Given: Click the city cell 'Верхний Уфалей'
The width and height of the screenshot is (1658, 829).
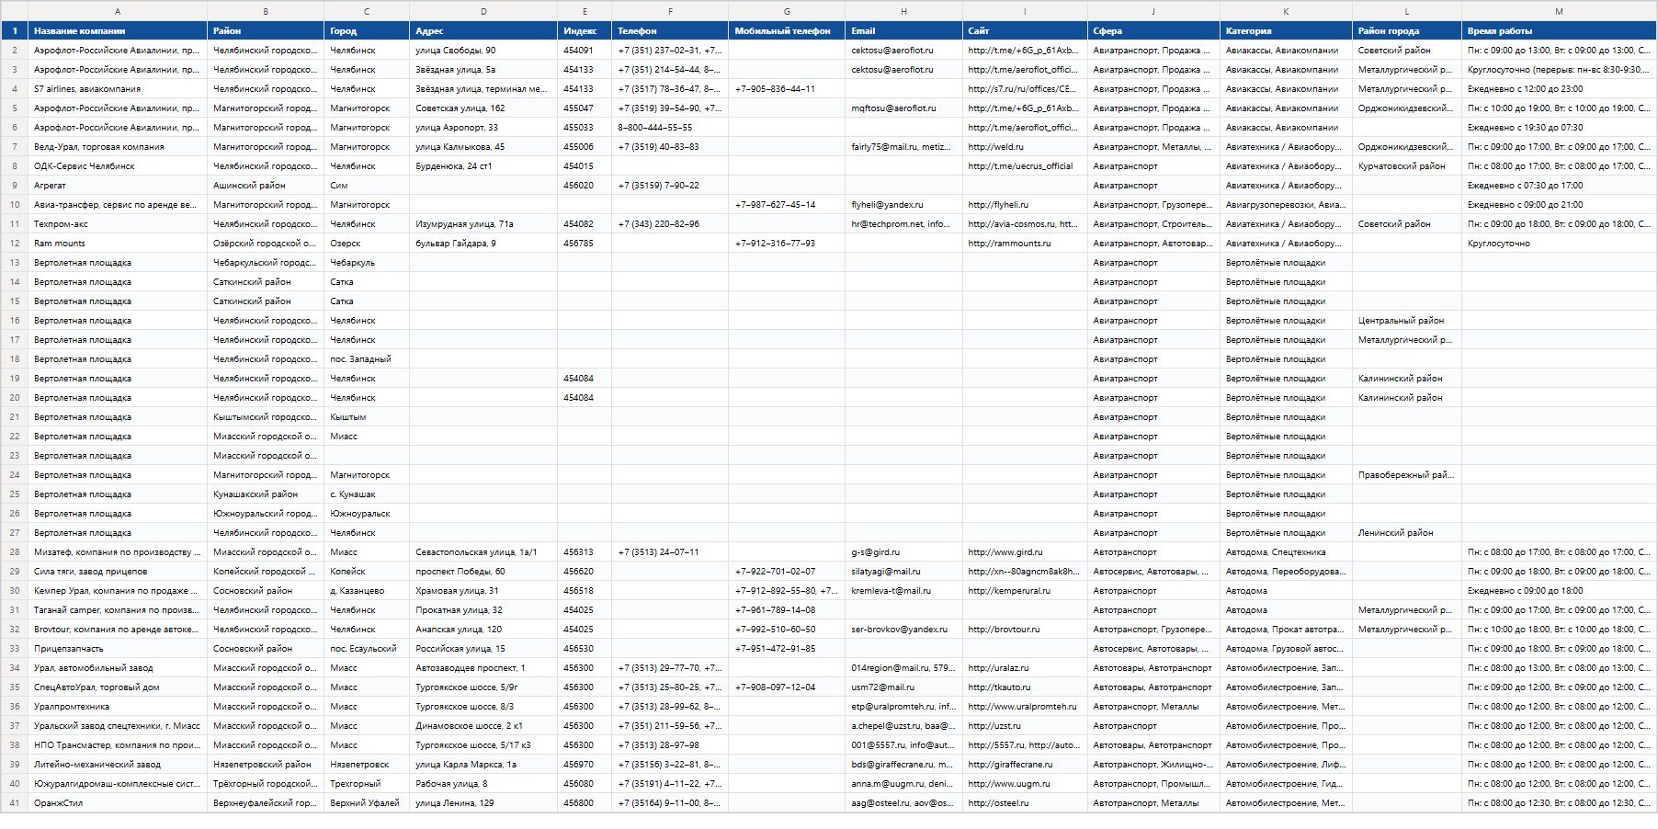Looking at the screenshot, I should click(367, 802).
